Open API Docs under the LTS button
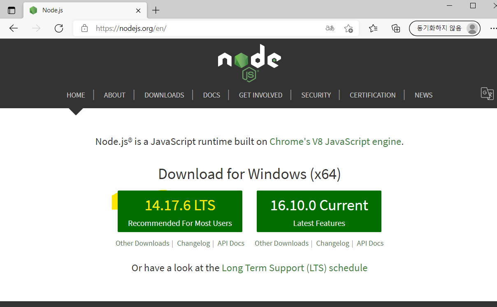The height and width of the screenshot is (307, 497). pyautogui.click(x=231, y=243)
